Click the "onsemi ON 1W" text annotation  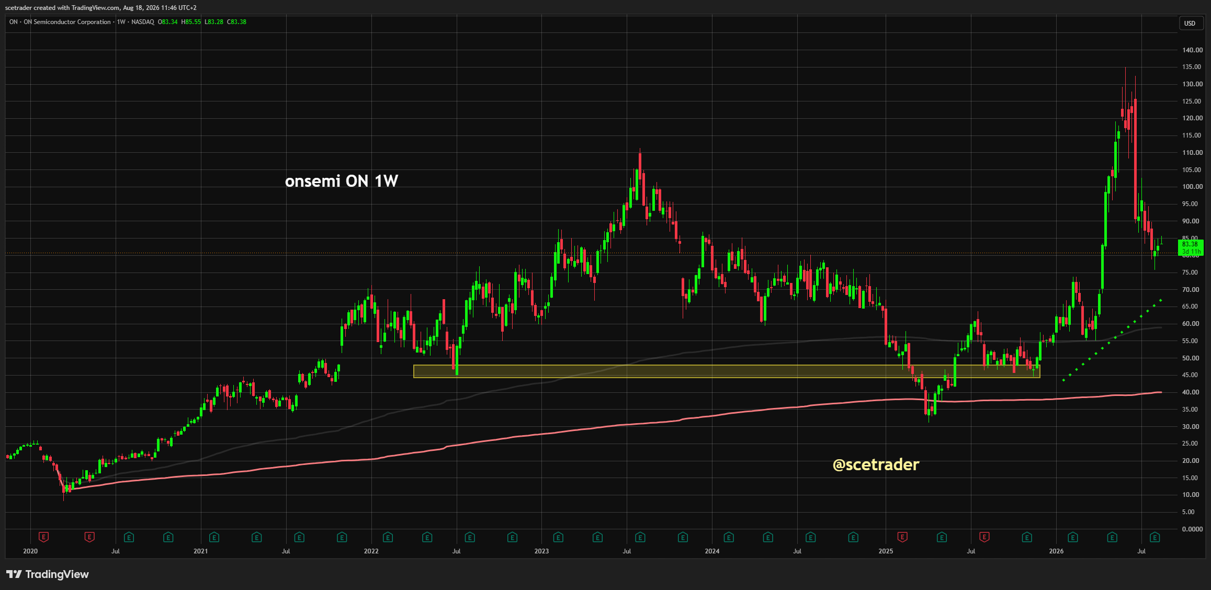click(x=342, y=181)
